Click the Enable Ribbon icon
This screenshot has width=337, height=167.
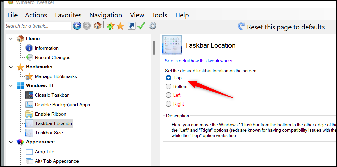pos(29,114)
